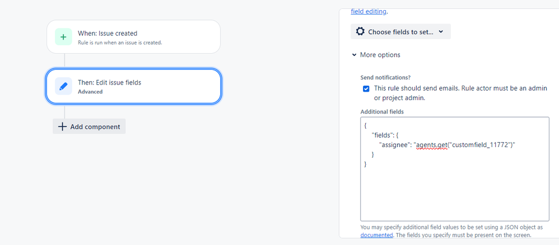Select the Then: Edit issue fields action
This screenshot has height=245, width=559.
tap(134, 86)
